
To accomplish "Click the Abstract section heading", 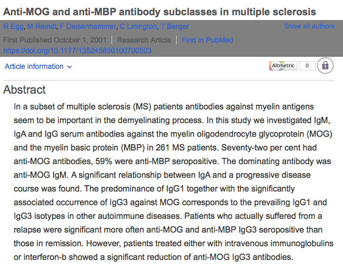I will [25, 90].
